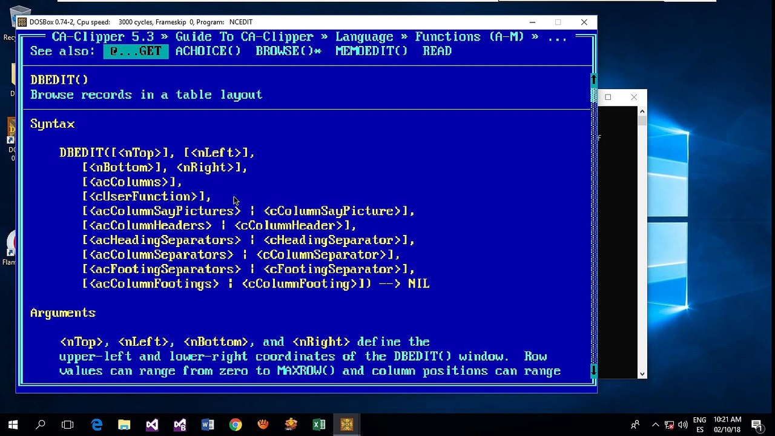Click '<cColumnFooting>' in the syntax
This screenshot has height=436, width=775.
click(299, 283)
